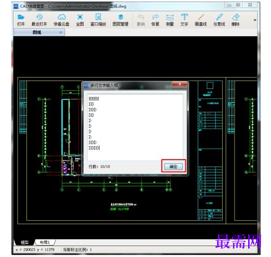Select the 删除 eraser tool
Viewport: 271px width, 257px height.
pyautogui.click(x=236, y=20)
